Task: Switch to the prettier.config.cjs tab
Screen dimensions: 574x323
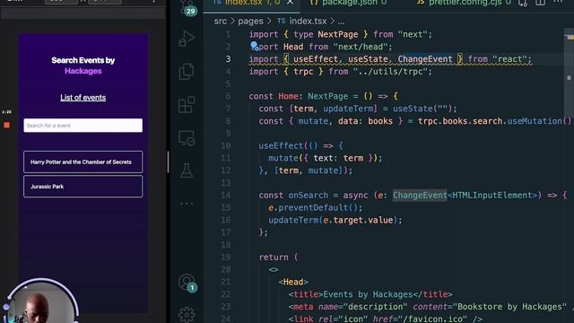Action: [x=465, y=3]
